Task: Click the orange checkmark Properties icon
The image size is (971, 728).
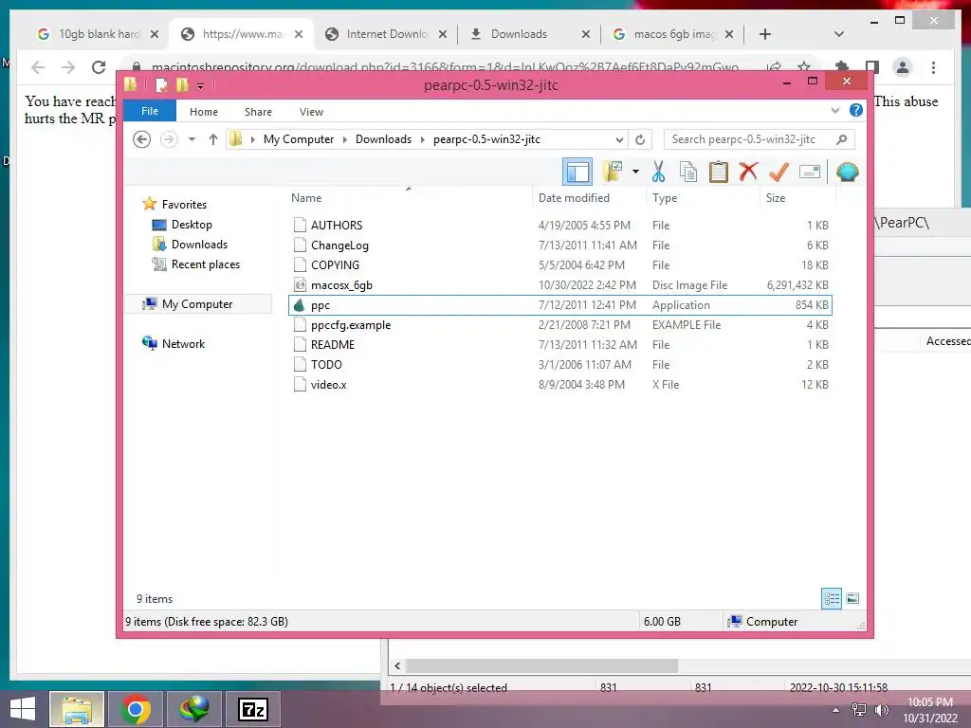Action: [779, 172]
